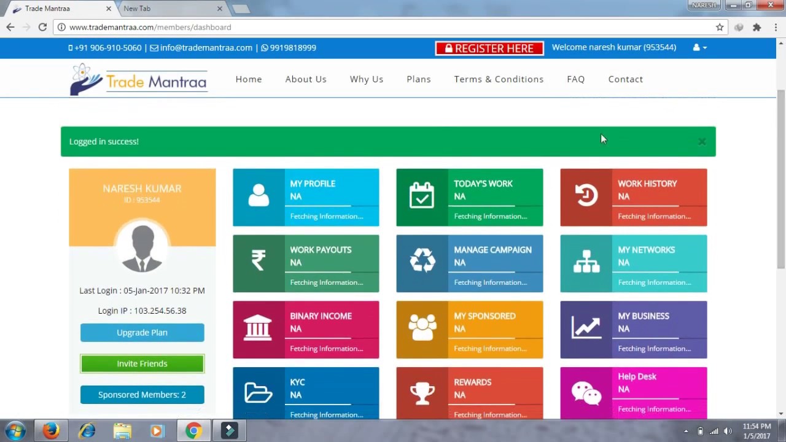Viewport: 786px width, 442px height.
Task: Open Chrome from the taskbar
Action: [x=193, y=431]
